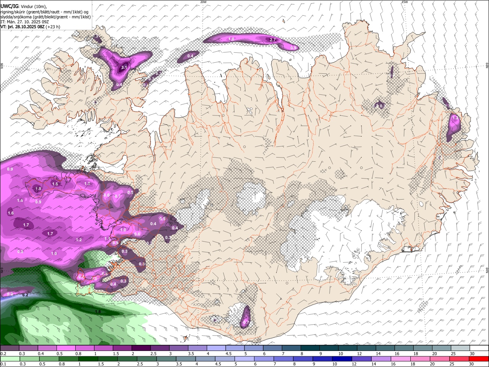Click the dark navy swatch in the rain legend

click(x=341, y=359)
